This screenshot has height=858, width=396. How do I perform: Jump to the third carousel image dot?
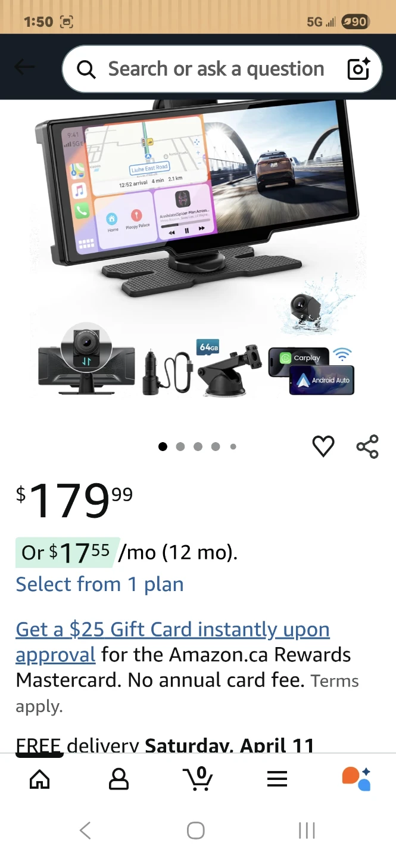click(198, 446)
